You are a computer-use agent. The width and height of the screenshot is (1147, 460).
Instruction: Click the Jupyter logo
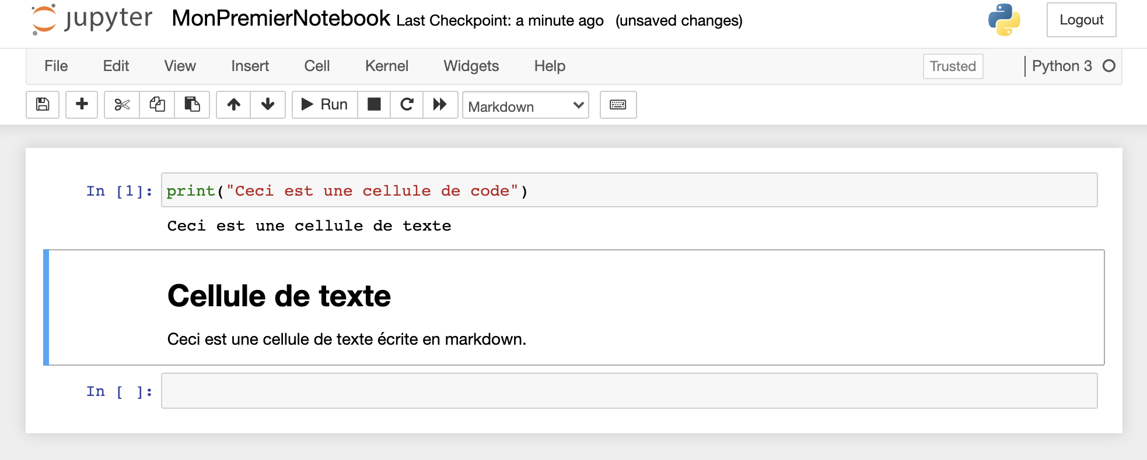92,19
